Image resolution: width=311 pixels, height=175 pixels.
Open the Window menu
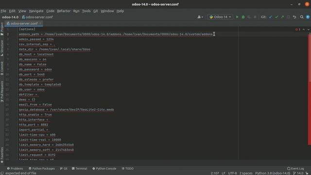click(107, 11)
